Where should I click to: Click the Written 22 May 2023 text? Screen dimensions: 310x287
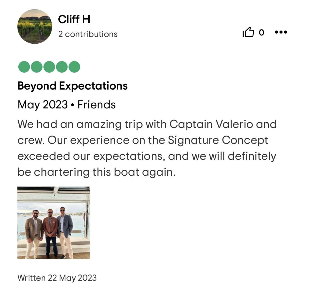pyautogui.click(x=57, y=278)
